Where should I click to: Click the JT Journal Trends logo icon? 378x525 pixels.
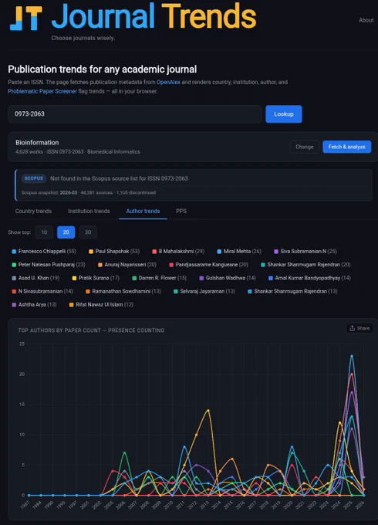point(26,19)
